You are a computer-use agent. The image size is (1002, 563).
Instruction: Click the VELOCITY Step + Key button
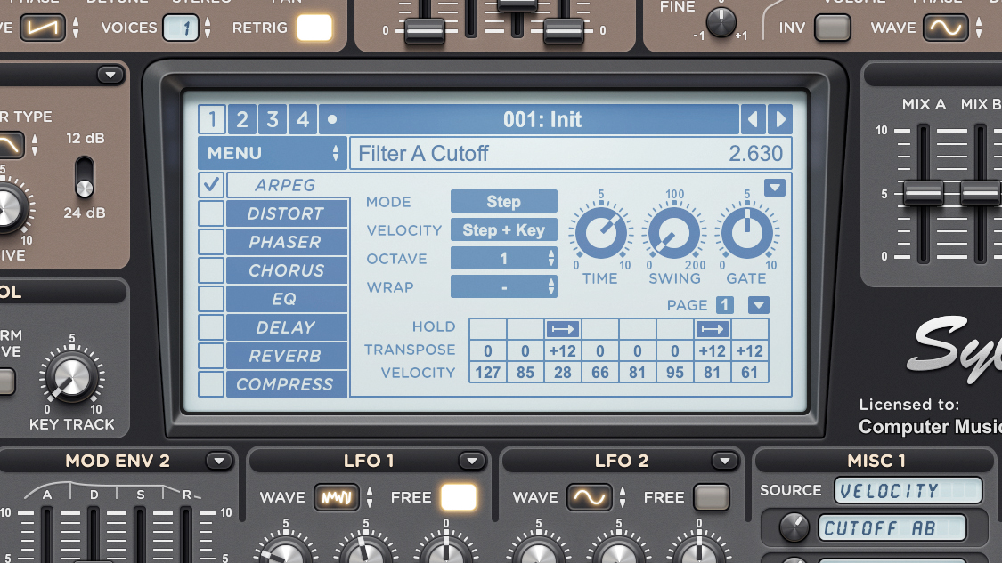[x=503, y=229]
